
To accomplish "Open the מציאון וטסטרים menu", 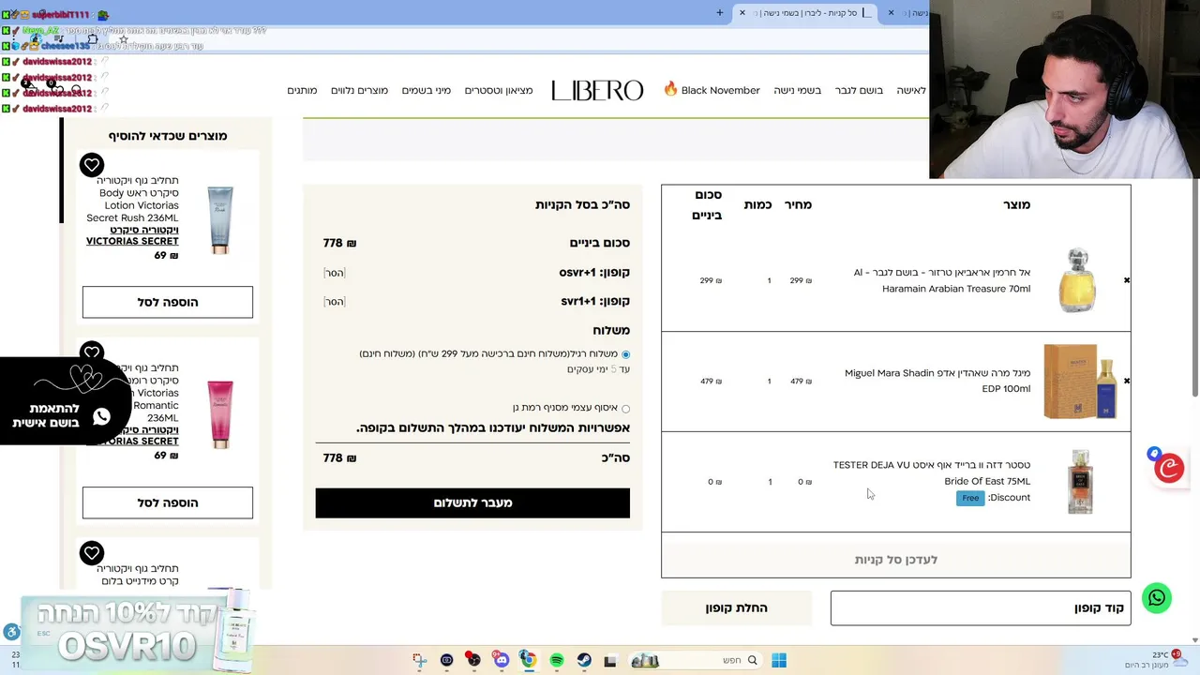I will [499, 90].
